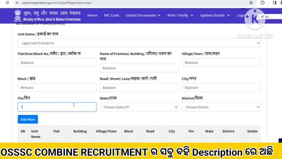Screen dimensions: 282x159
Task: Bookmark this page with star icon
Action: [251, 3]
